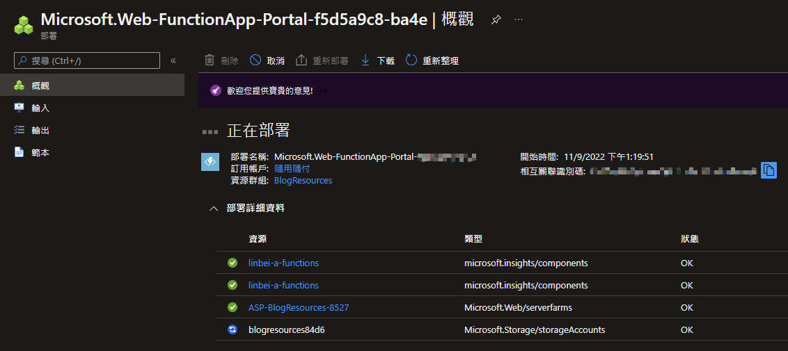This screenshot has height=351, width=788.
Task: Click the Microsoft.Storage/storageAccounts type cell
Action: 535,330
